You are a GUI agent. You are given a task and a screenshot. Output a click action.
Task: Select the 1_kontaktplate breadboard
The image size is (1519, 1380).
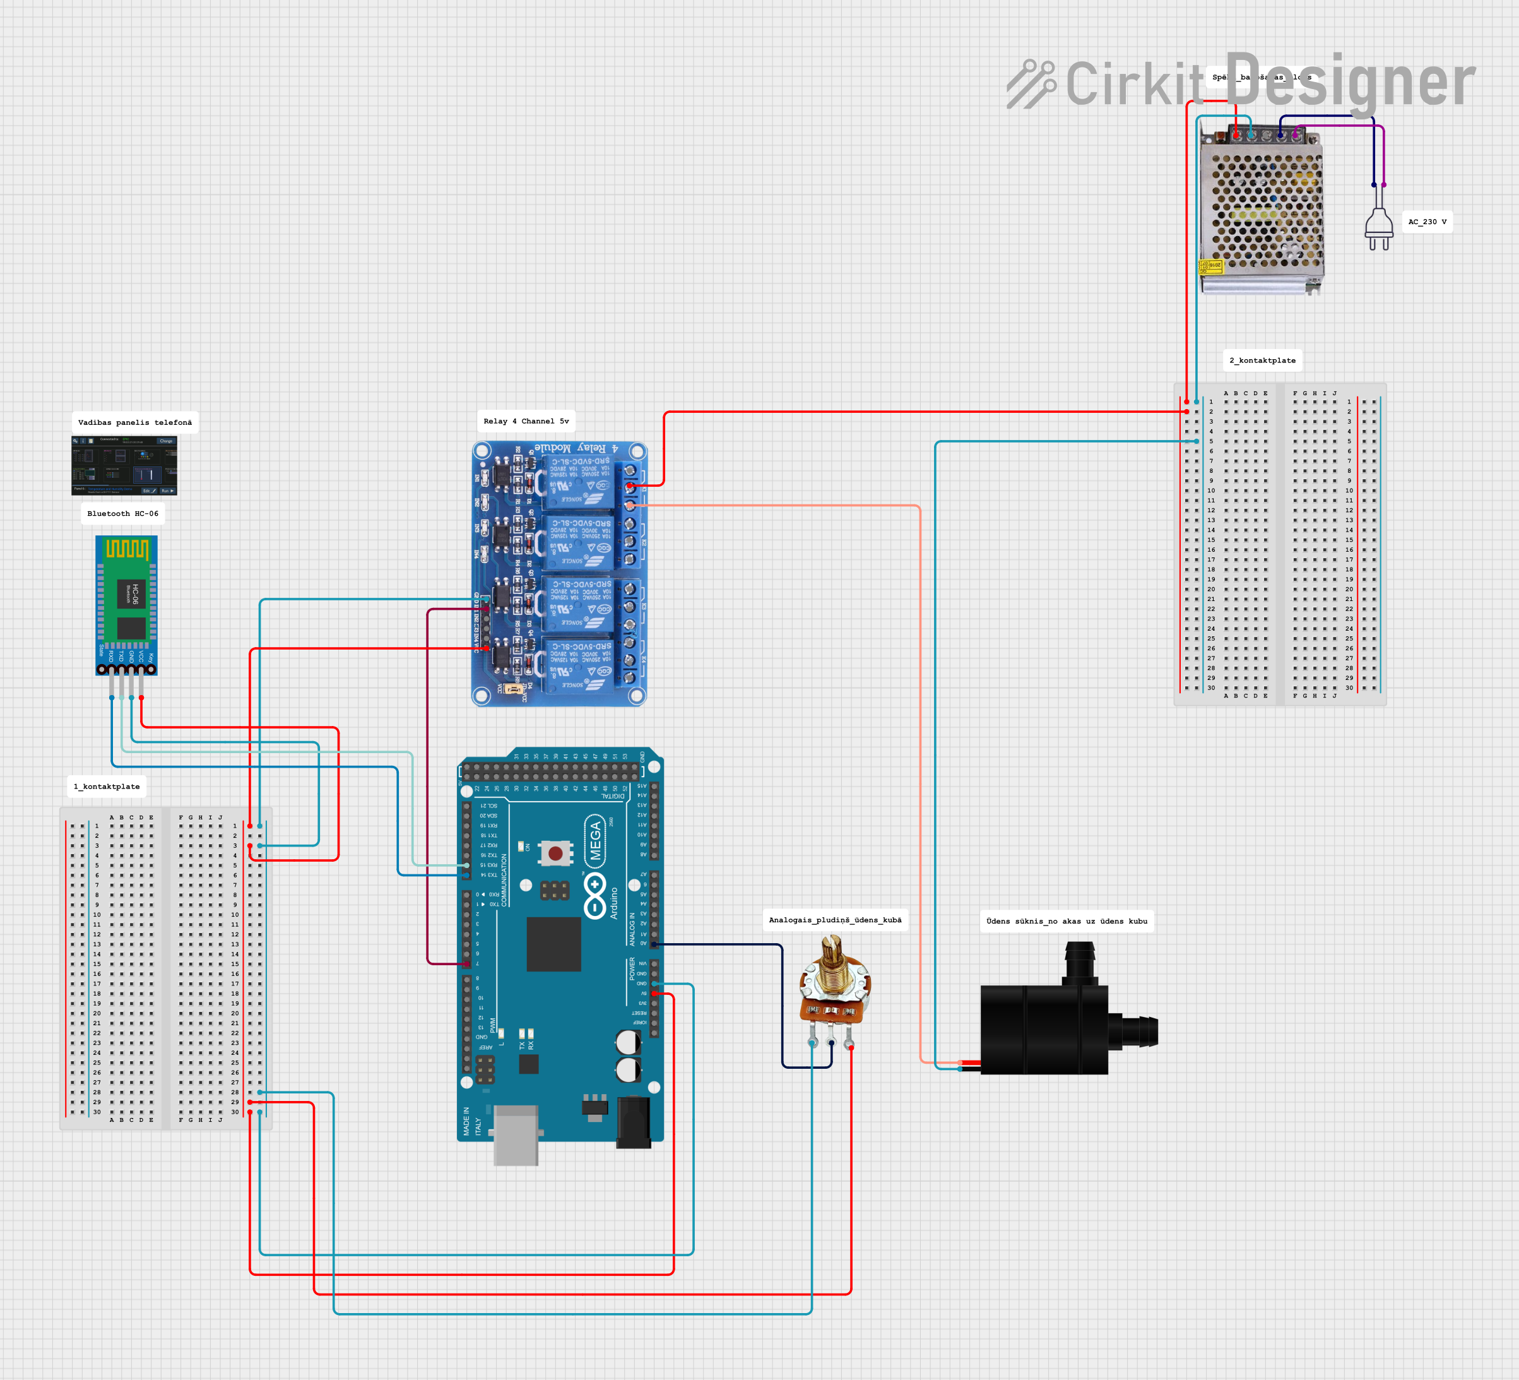(166, 968)
